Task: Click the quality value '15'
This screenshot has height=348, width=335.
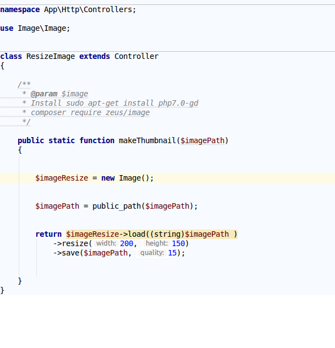Action: [x=172, y=253]
